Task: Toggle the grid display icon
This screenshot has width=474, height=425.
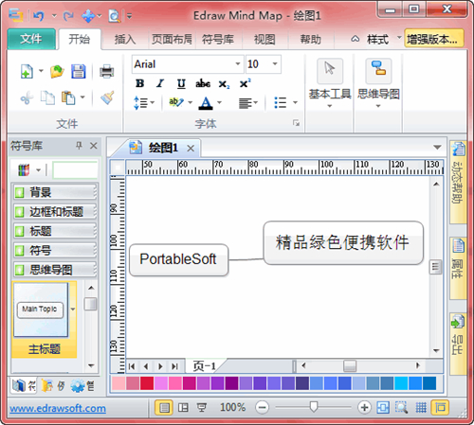Action: click(x=421, y=407)
